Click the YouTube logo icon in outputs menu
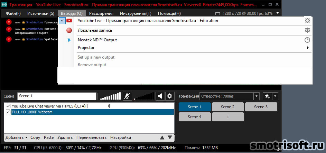The width and height of the screenshot is (326, 153). tap(69, 21)
